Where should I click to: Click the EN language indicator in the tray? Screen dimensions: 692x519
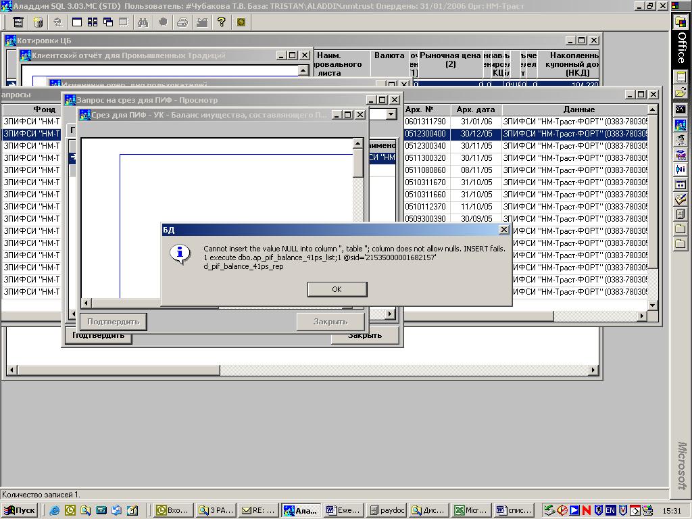[x=610, y=511]
